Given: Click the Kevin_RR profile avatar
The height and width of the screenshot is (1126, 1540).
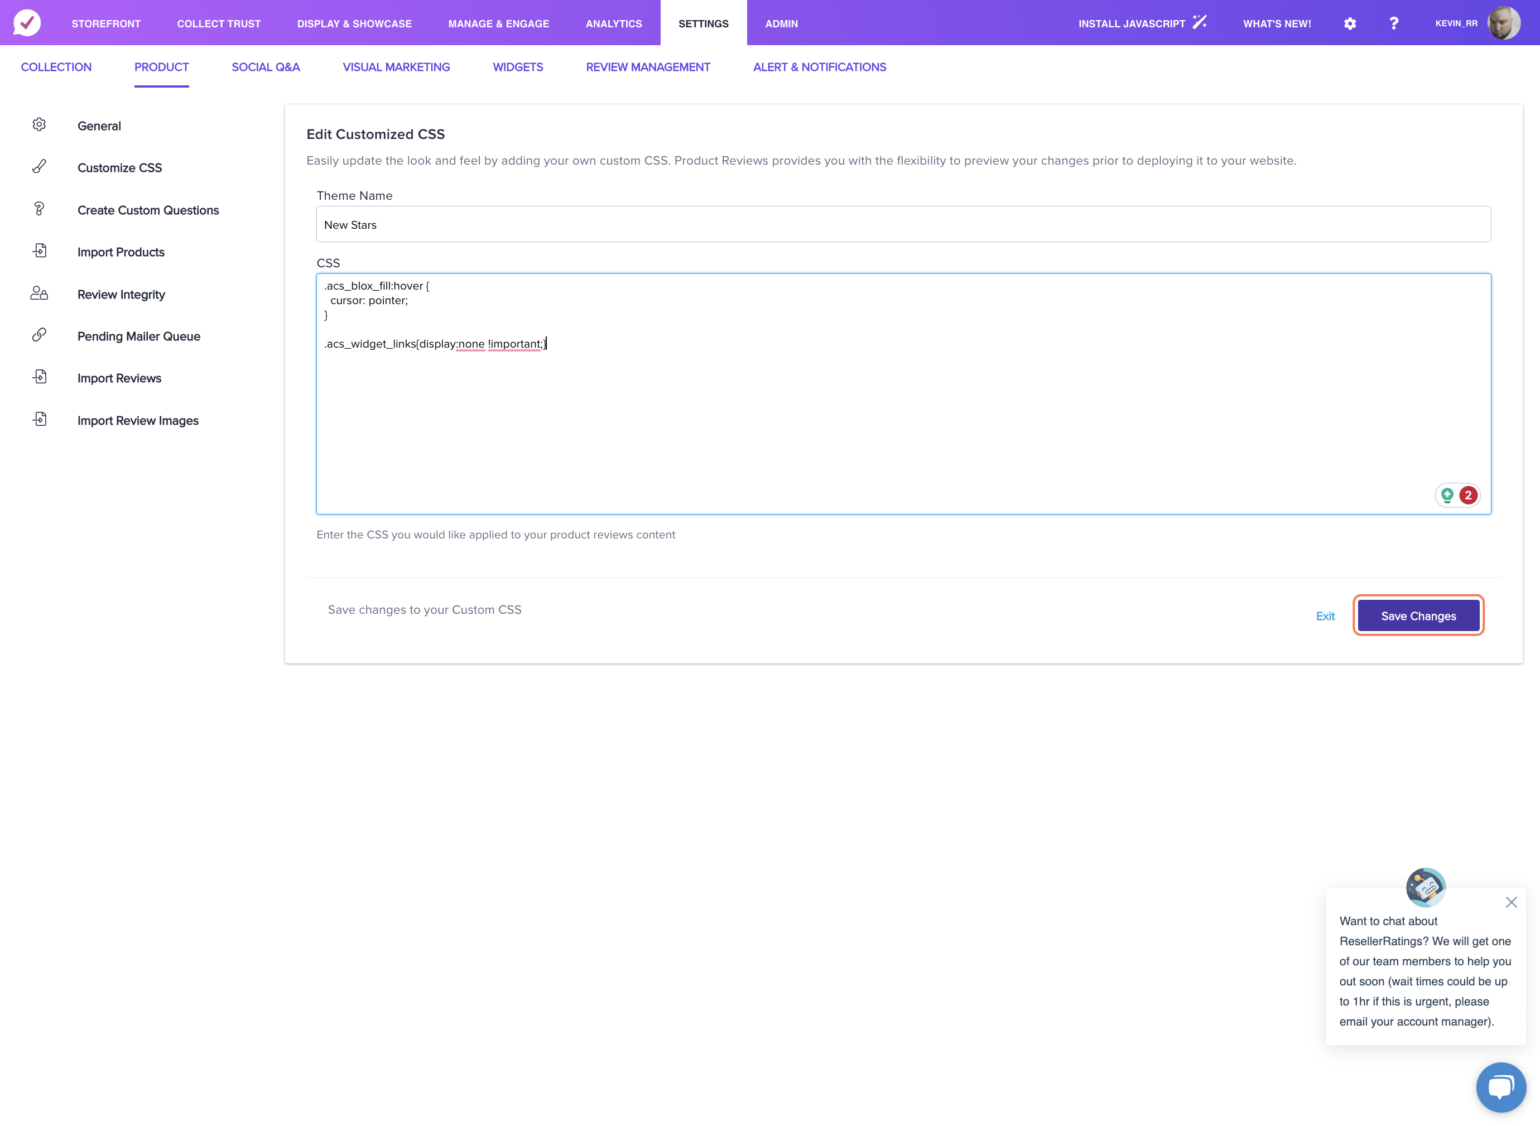Looking at the screenshot, I should click(1504, 22).
